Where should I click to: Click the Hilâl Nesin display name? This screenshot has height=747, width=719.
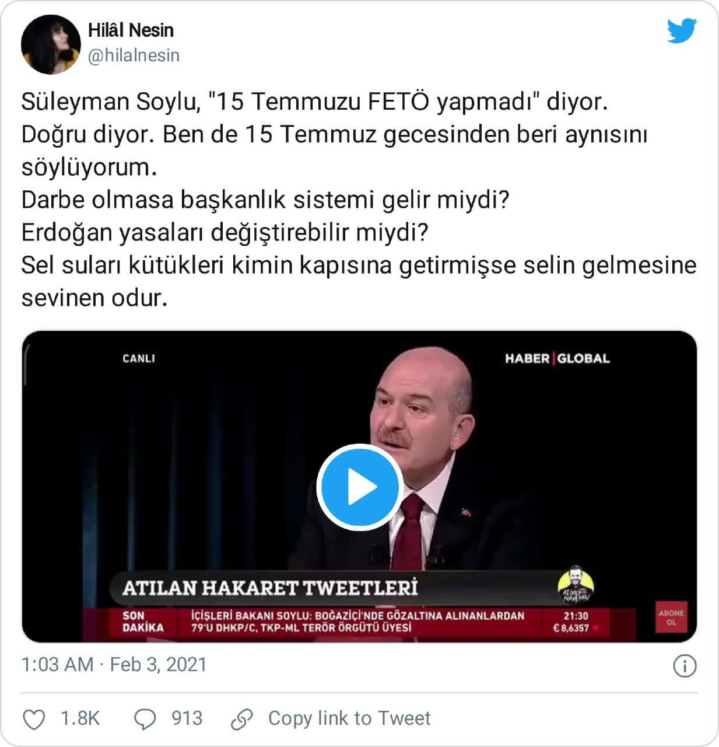[x=131, y=30]
